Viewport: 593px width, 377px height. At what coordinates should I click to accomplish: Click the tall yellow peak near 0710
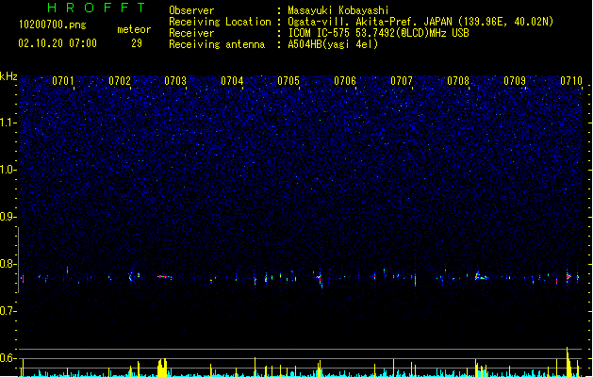pos(568,362)
